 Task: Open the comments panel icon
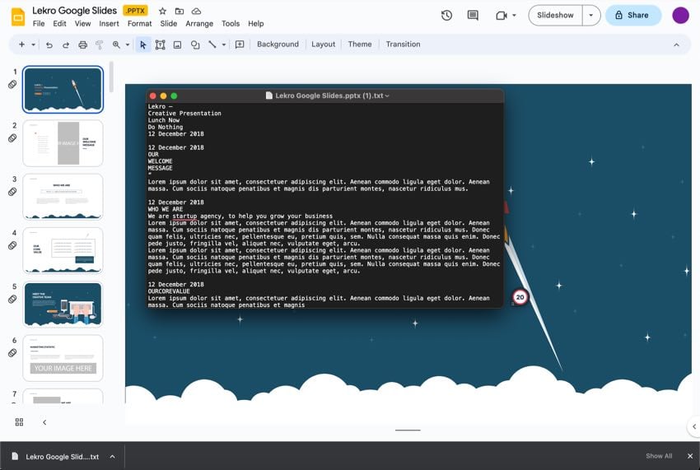click(473, 15)
